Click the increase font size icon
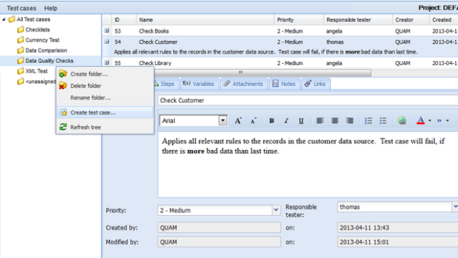The image size is (458, 258). click(238, 120)
